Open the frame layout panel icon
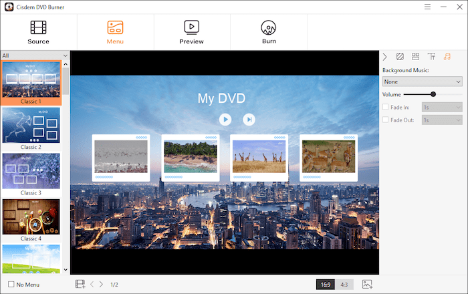Viewport: 468px width, 294px height. click(x=415, y=56)
